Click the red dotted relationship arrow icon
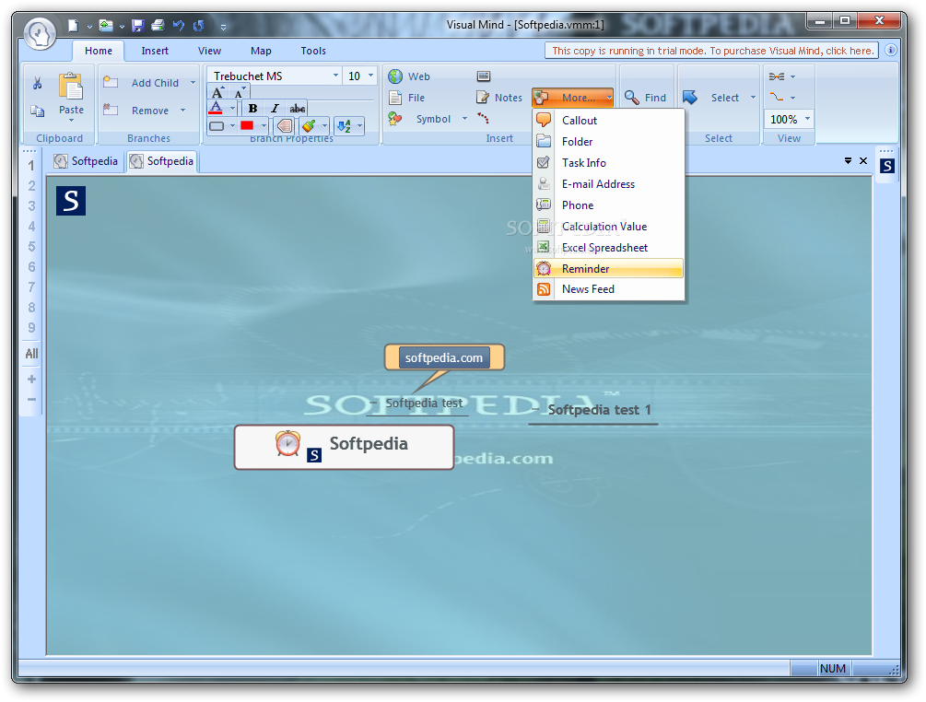This screenshot has width=926, height=702. pyautogui.click(x=483, y=118)
